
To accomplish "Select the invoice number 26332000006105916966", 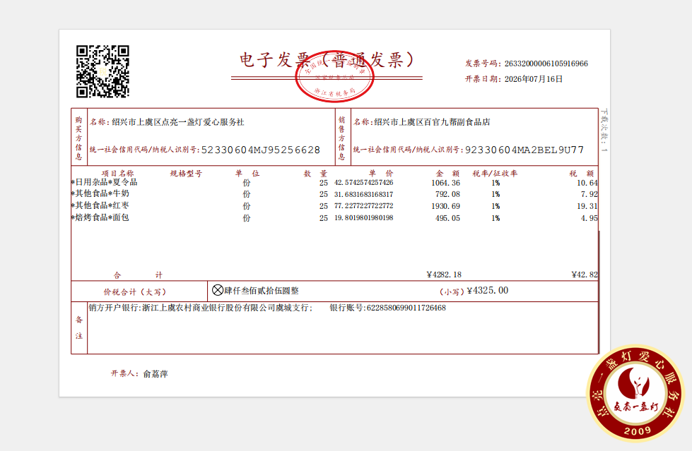I will coord(546,64).
